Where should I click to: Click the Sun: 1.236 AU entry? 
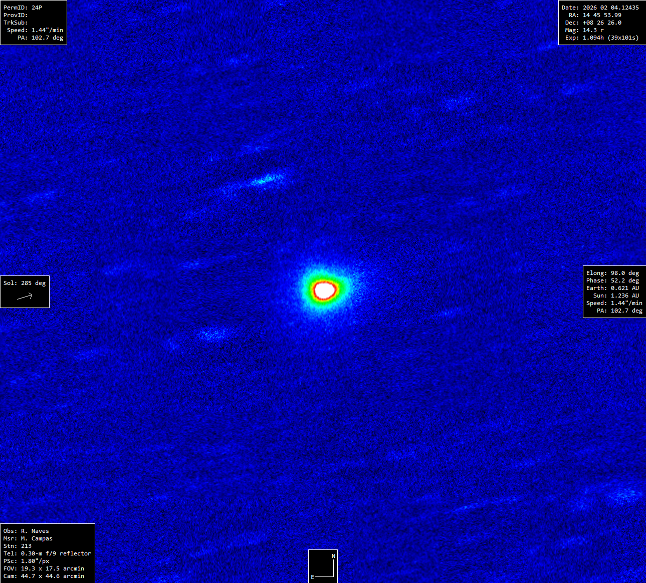tap(616, 296)
